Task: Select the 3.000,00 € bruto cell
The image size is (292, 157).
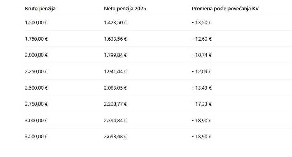Action: 36,120
